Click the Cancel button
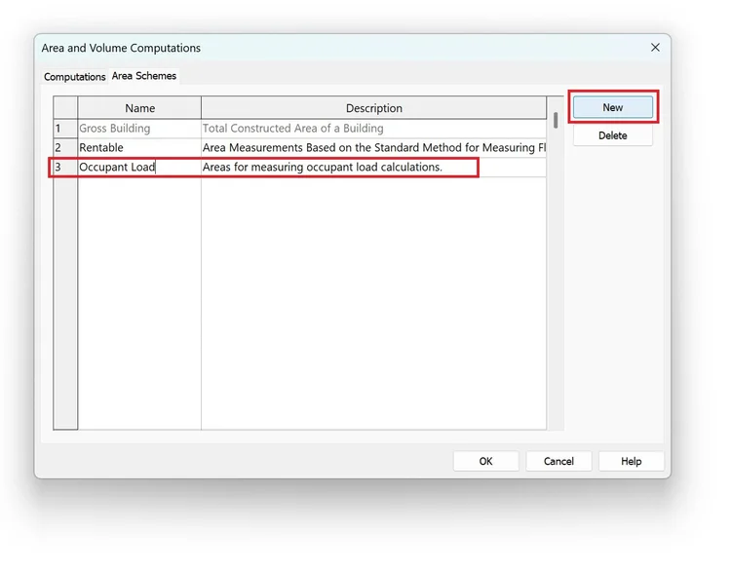This screenshot has width=731, height=569. point(558,461)
